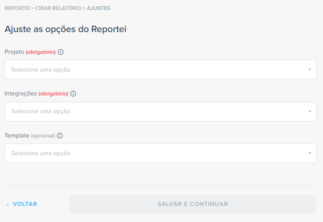Click the red obrigatório text beside Projeto
Viewport: 323px width, 222px height.
[x=41, y=52]
